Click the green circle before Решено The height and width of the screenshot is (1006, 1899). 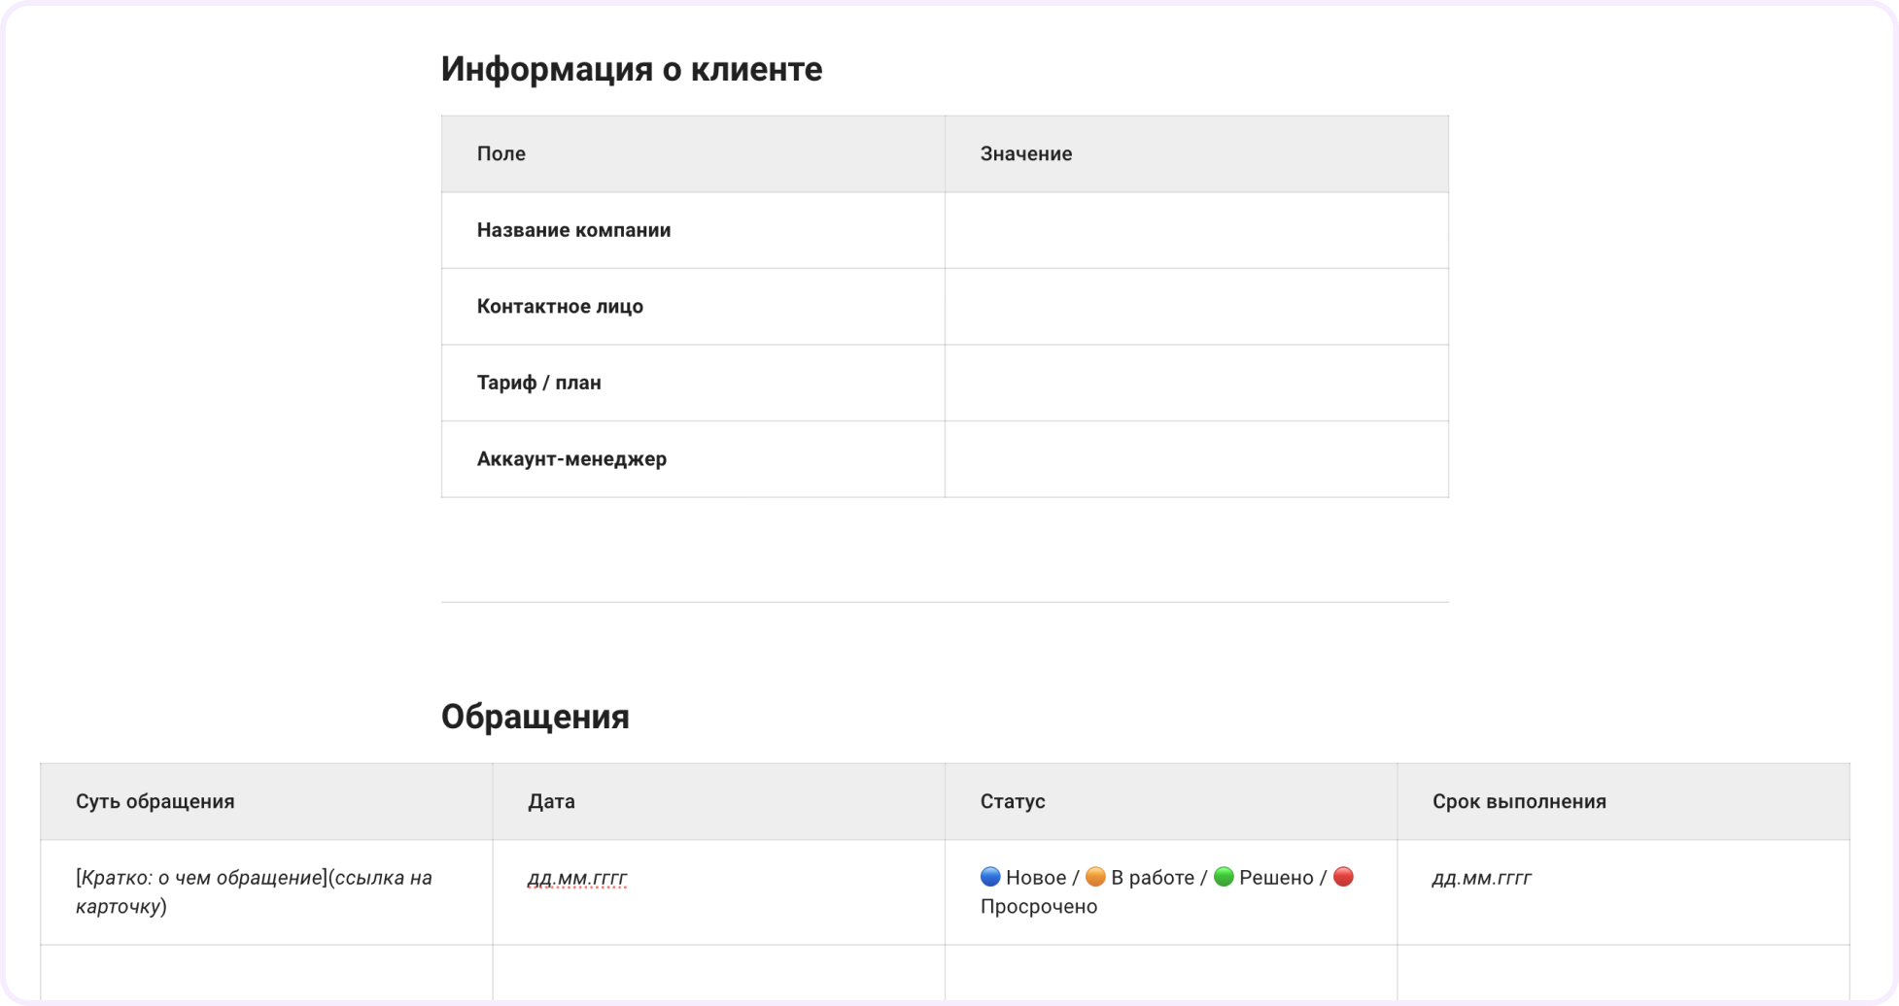[1224, 877]
